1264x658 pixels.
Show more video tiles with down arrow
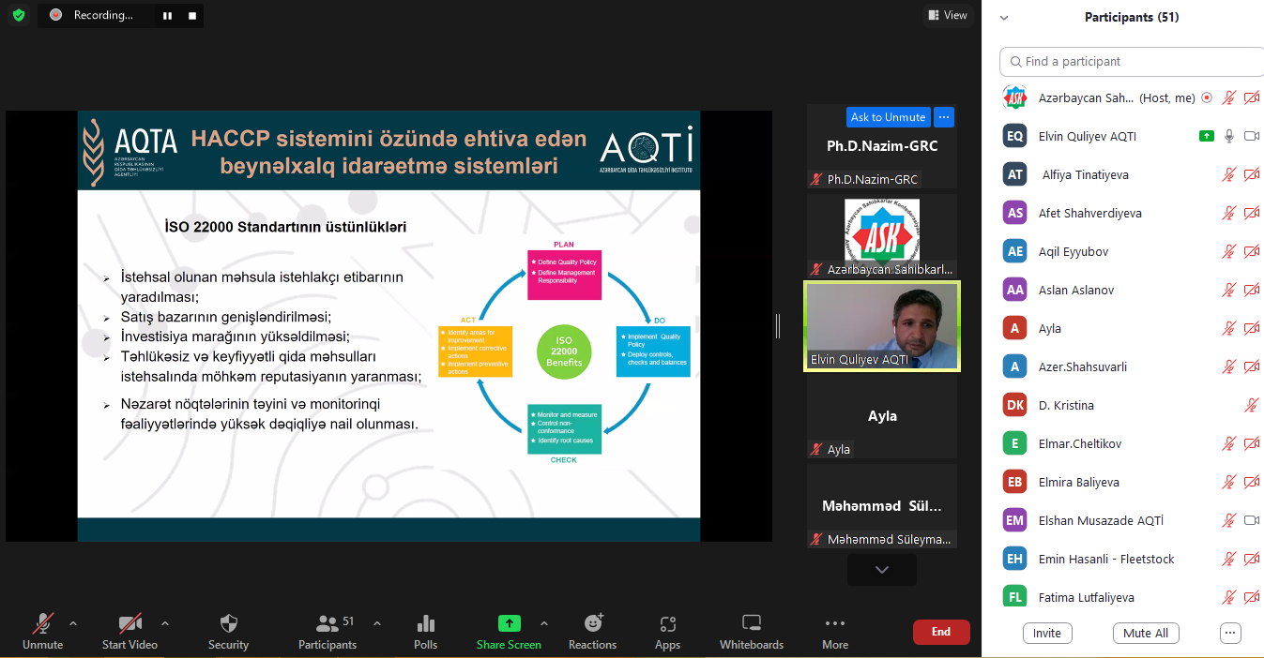(x=882, y=569)
